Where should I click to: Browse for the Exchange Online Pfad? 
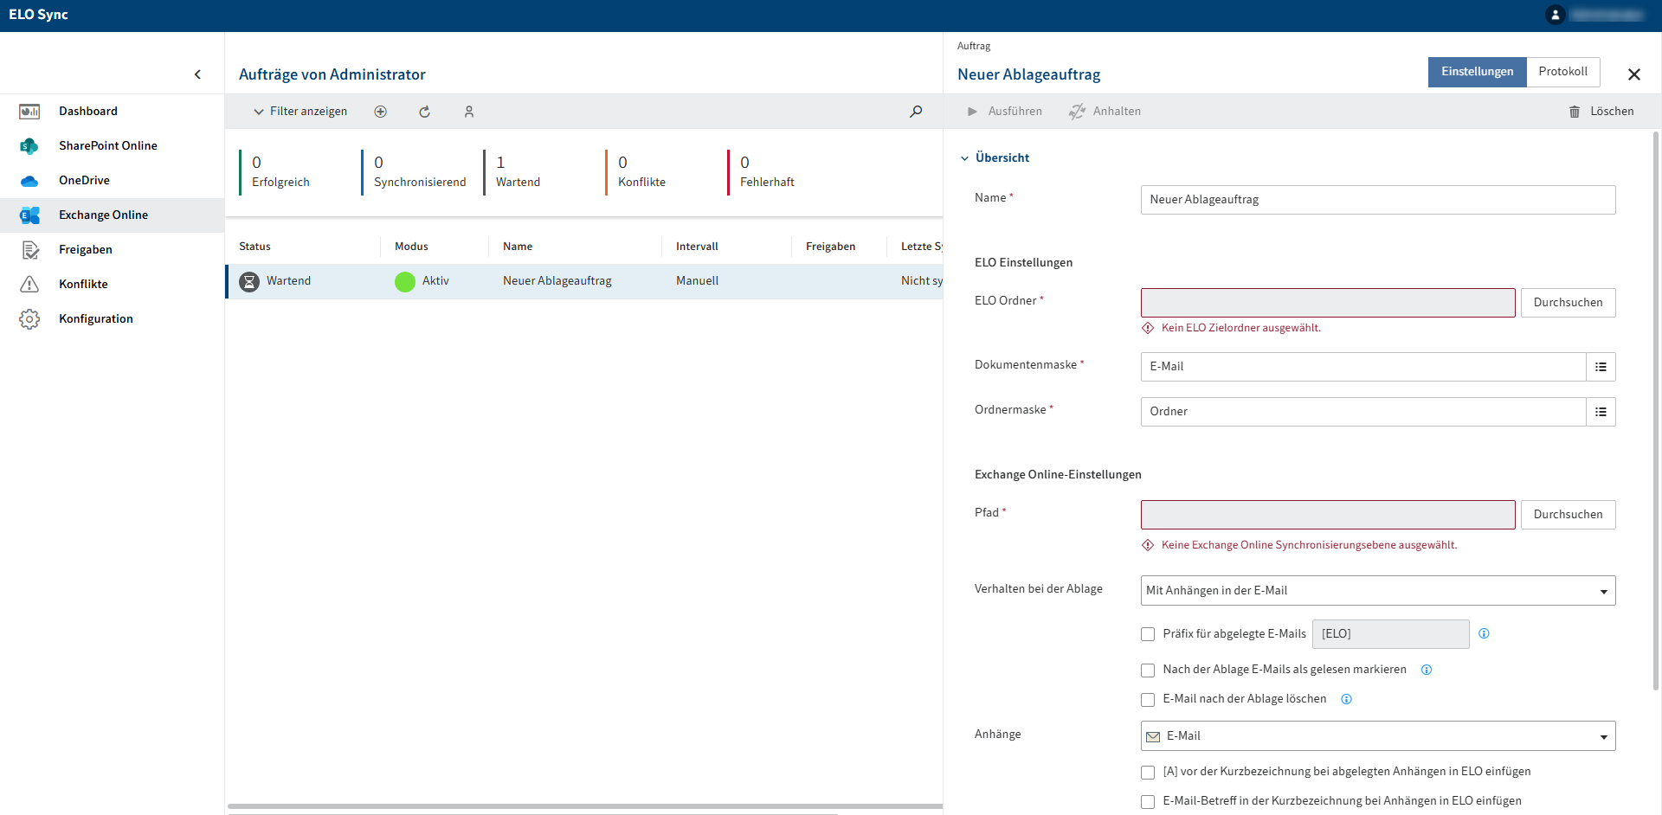pos(1568,515)
